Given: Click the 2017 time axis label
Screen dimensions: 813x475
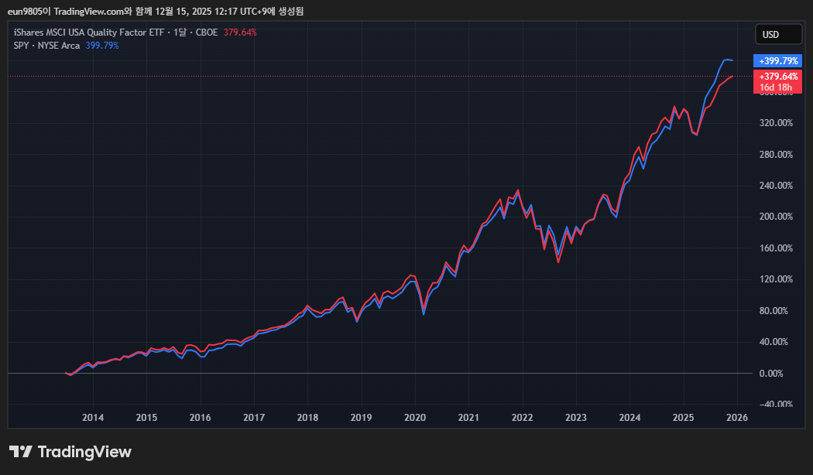Looking at the screenshot, I should [254, 418].
